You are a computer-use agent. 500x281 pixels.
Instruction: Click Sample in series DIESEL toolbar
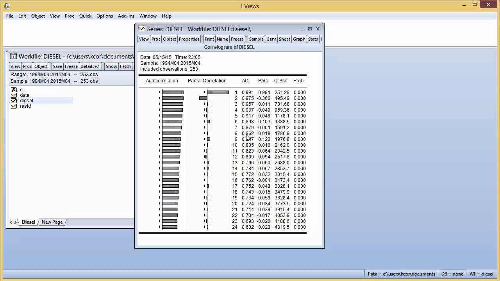click(x=256, y=39)
